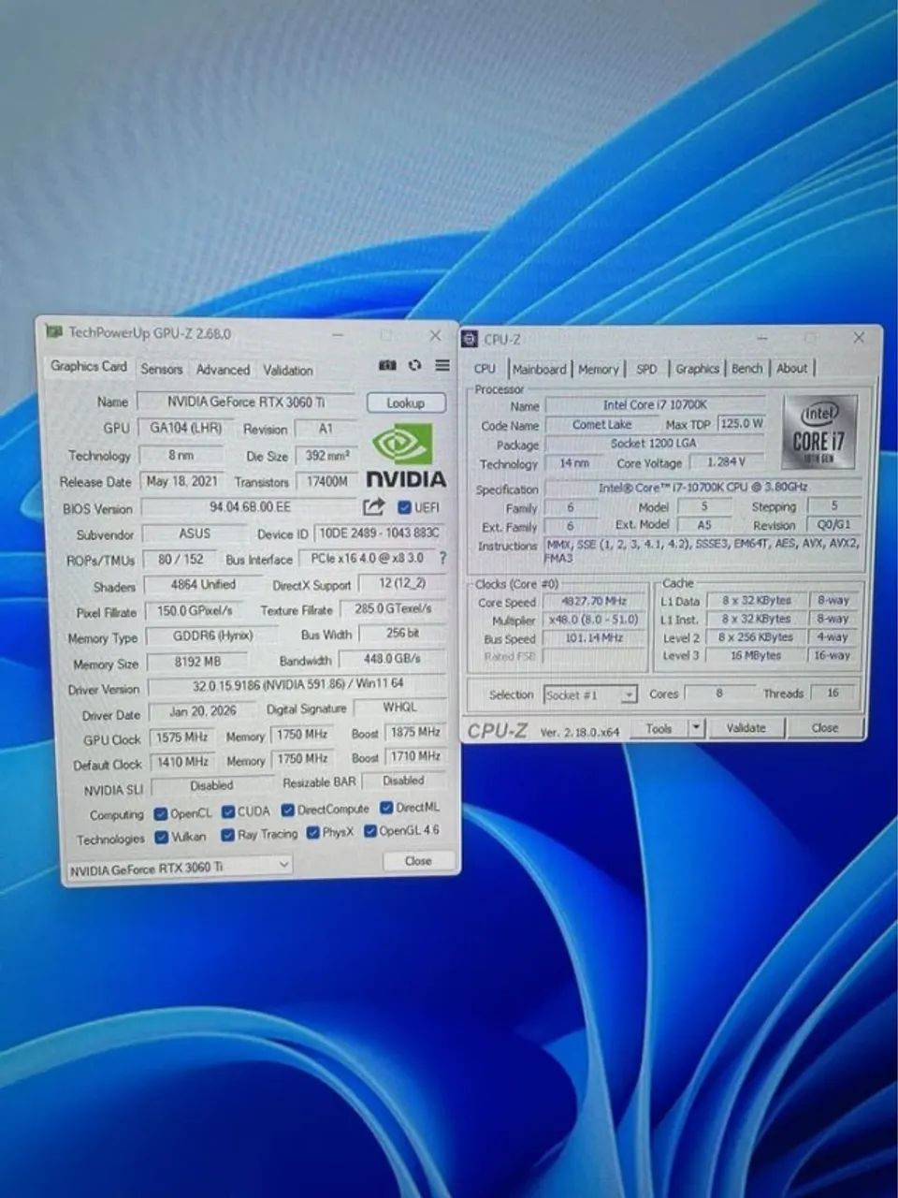Toggle the Vulkan checkbox
The height and width of the screenshot is (1198, 898).
[161, 837]
